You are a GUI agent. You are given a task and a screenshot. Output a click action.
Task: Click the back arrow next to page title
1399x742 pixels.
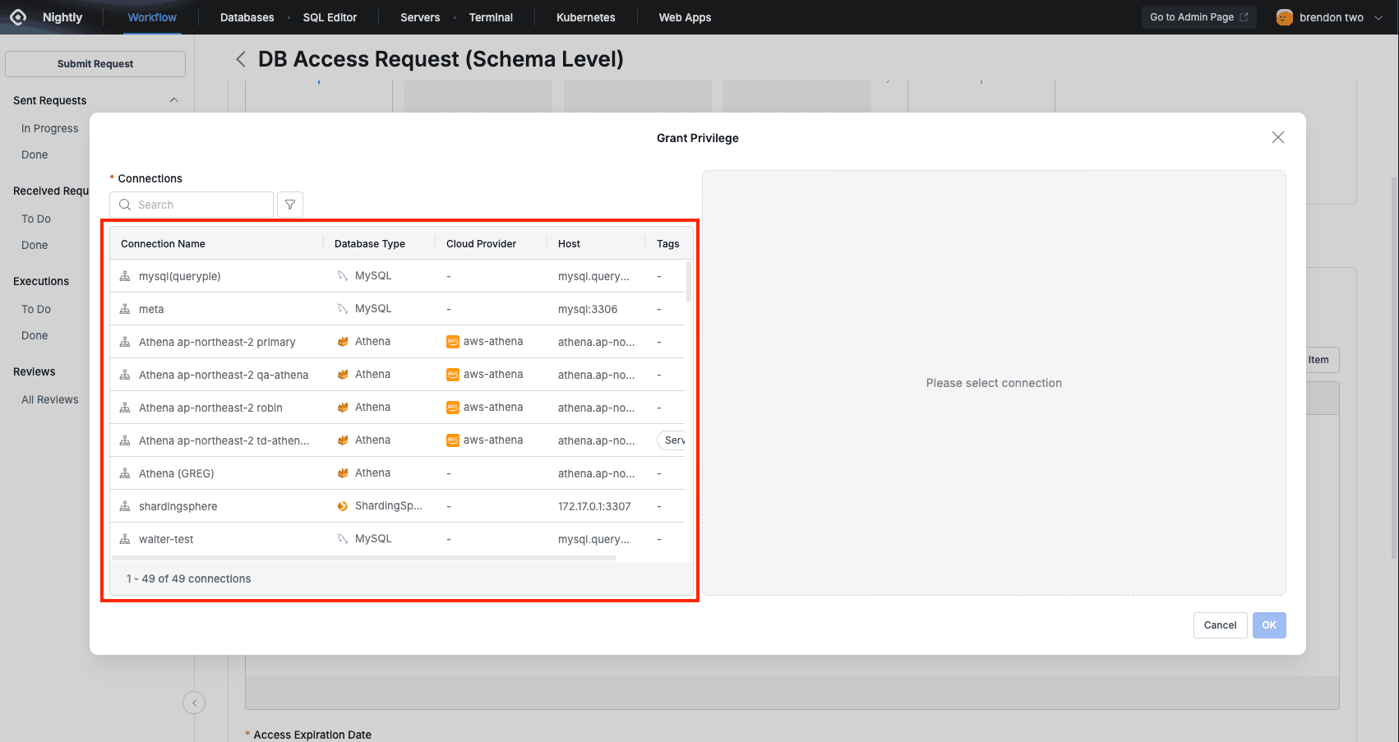click(240, 59)
